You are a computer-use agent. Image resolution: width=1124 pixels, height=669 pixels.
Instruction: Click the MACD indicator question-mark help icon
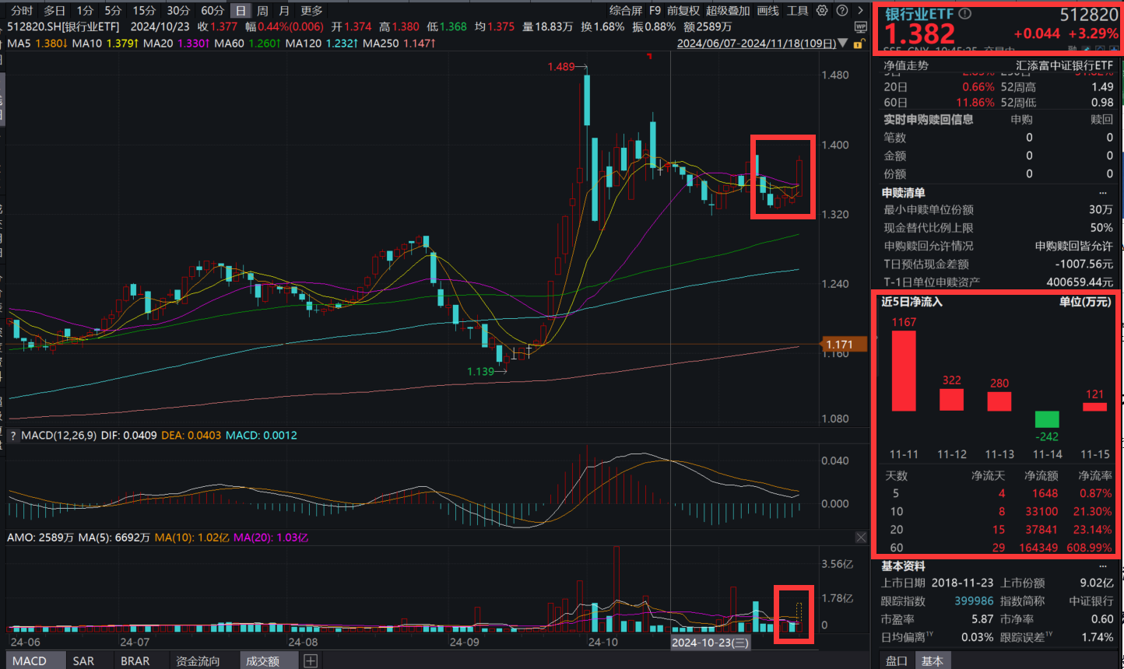click(x=13, y=436)
